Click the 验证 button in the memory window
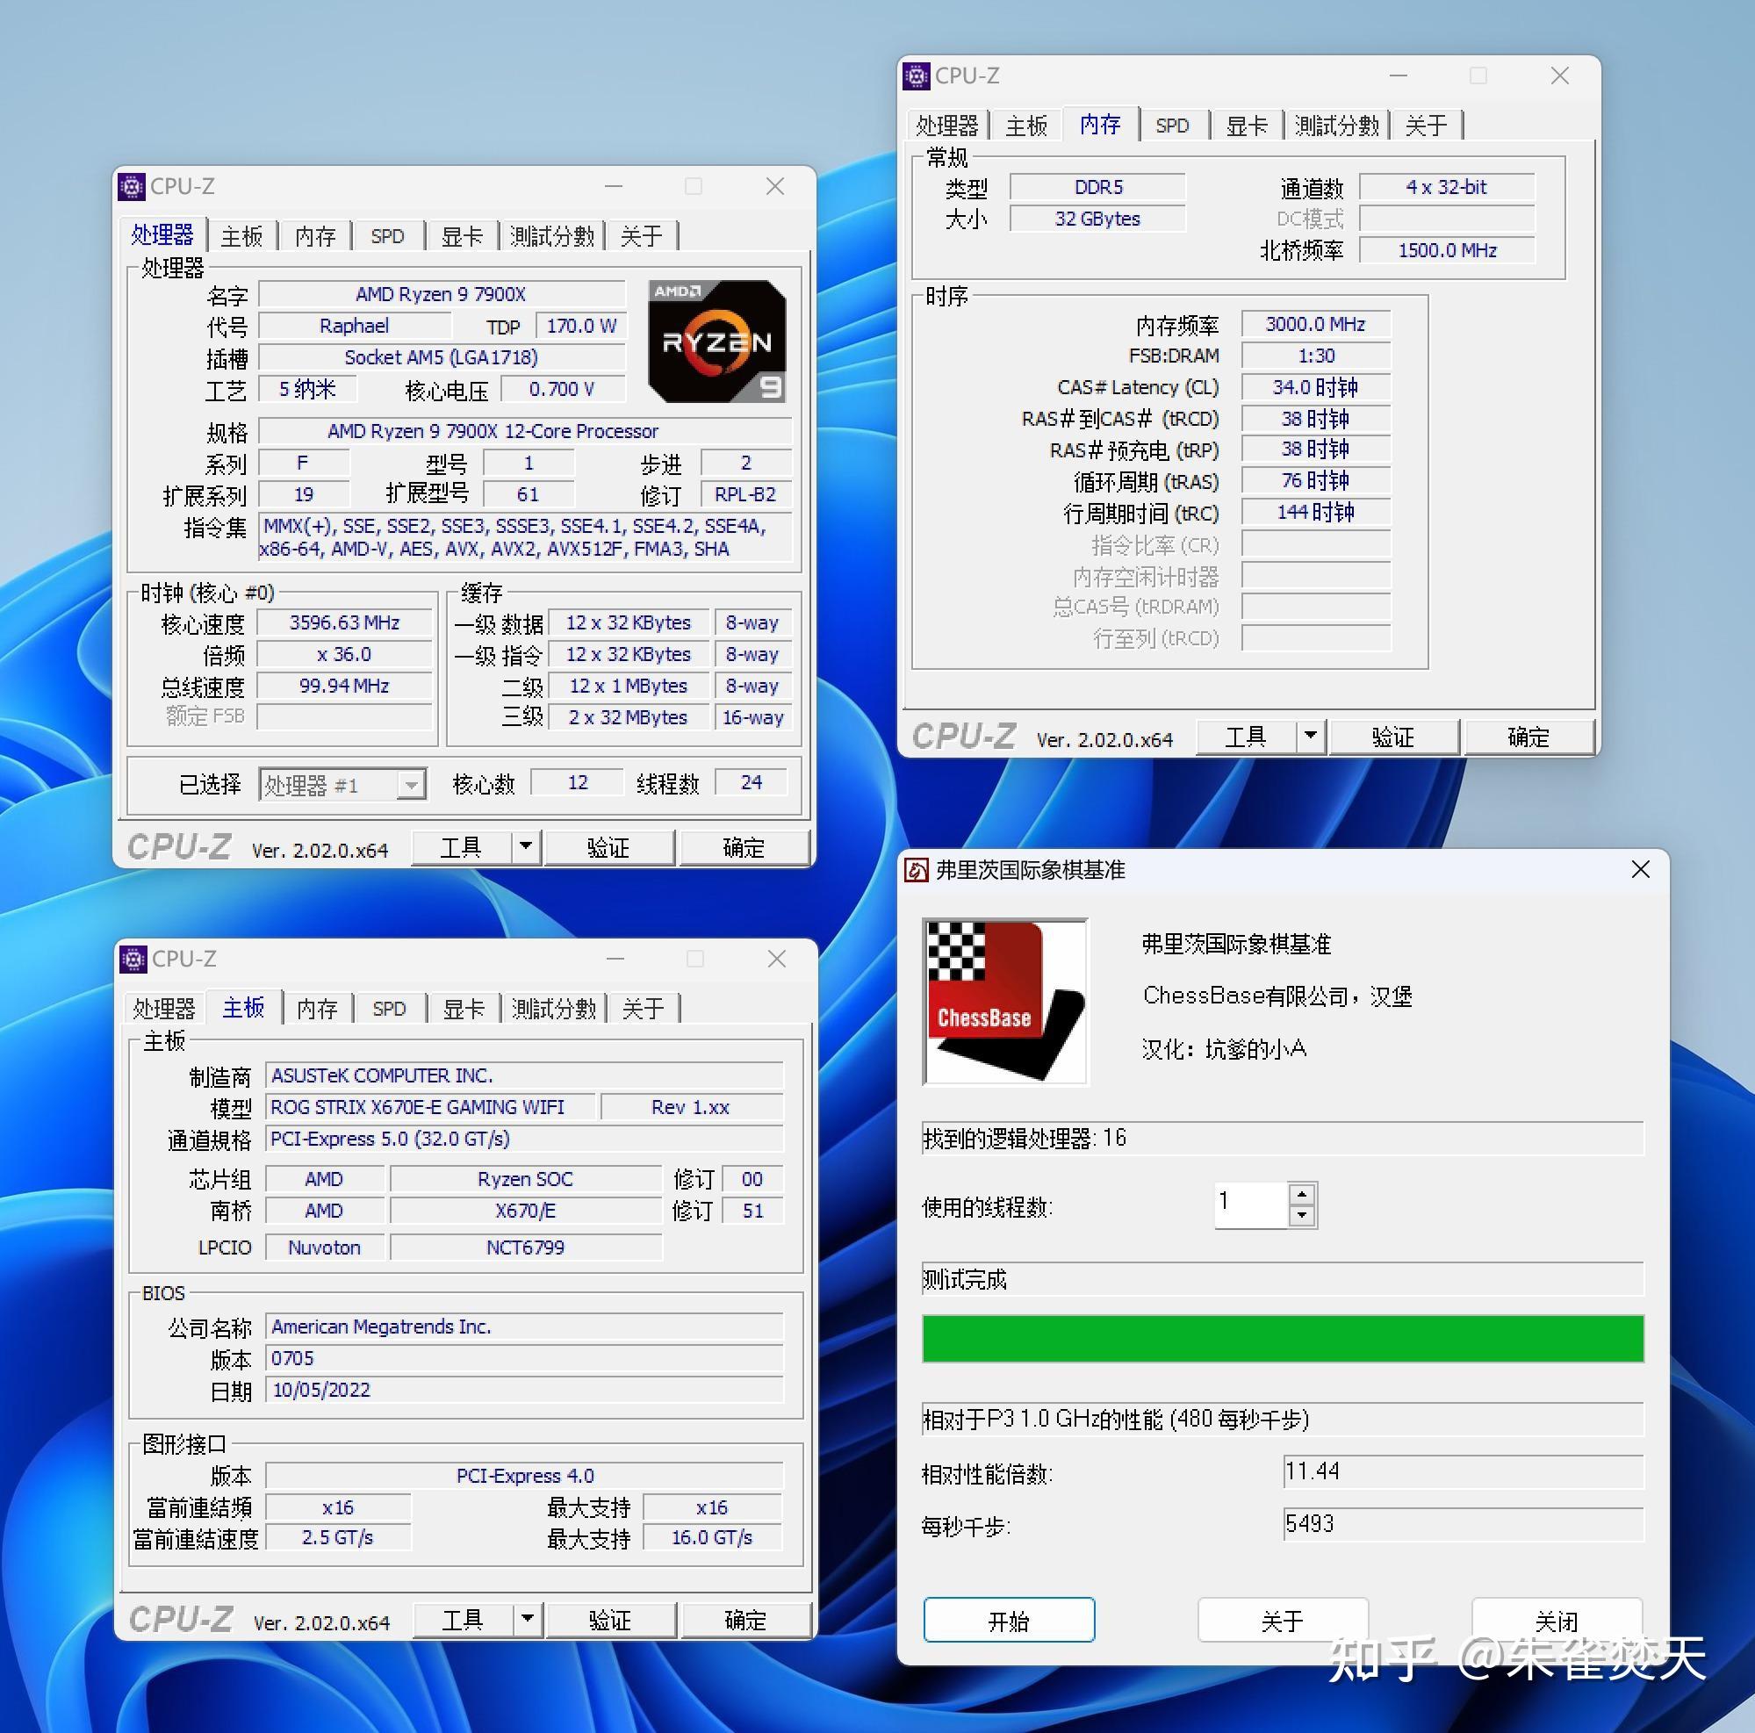 (1393, 737)
